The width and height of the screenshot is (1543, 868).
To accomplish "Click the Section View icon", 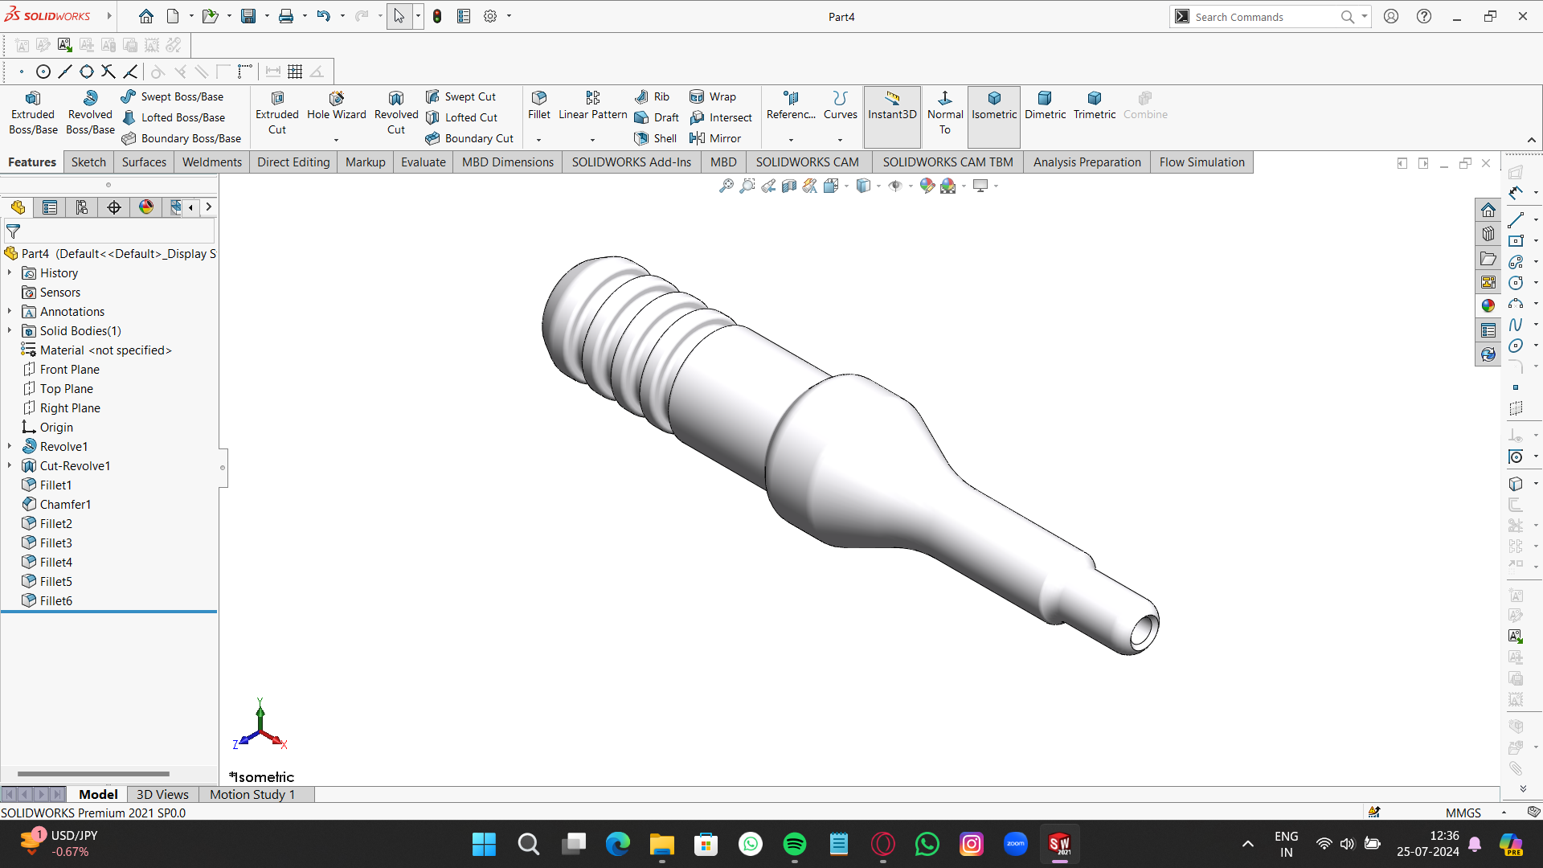I will pyautogui.click(x=789, y=186).
